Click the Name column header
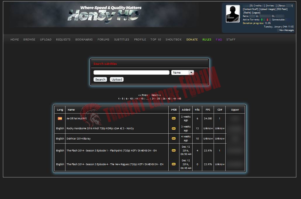Image resolution: width=301 pixels, height=199 pixels. 71,110
